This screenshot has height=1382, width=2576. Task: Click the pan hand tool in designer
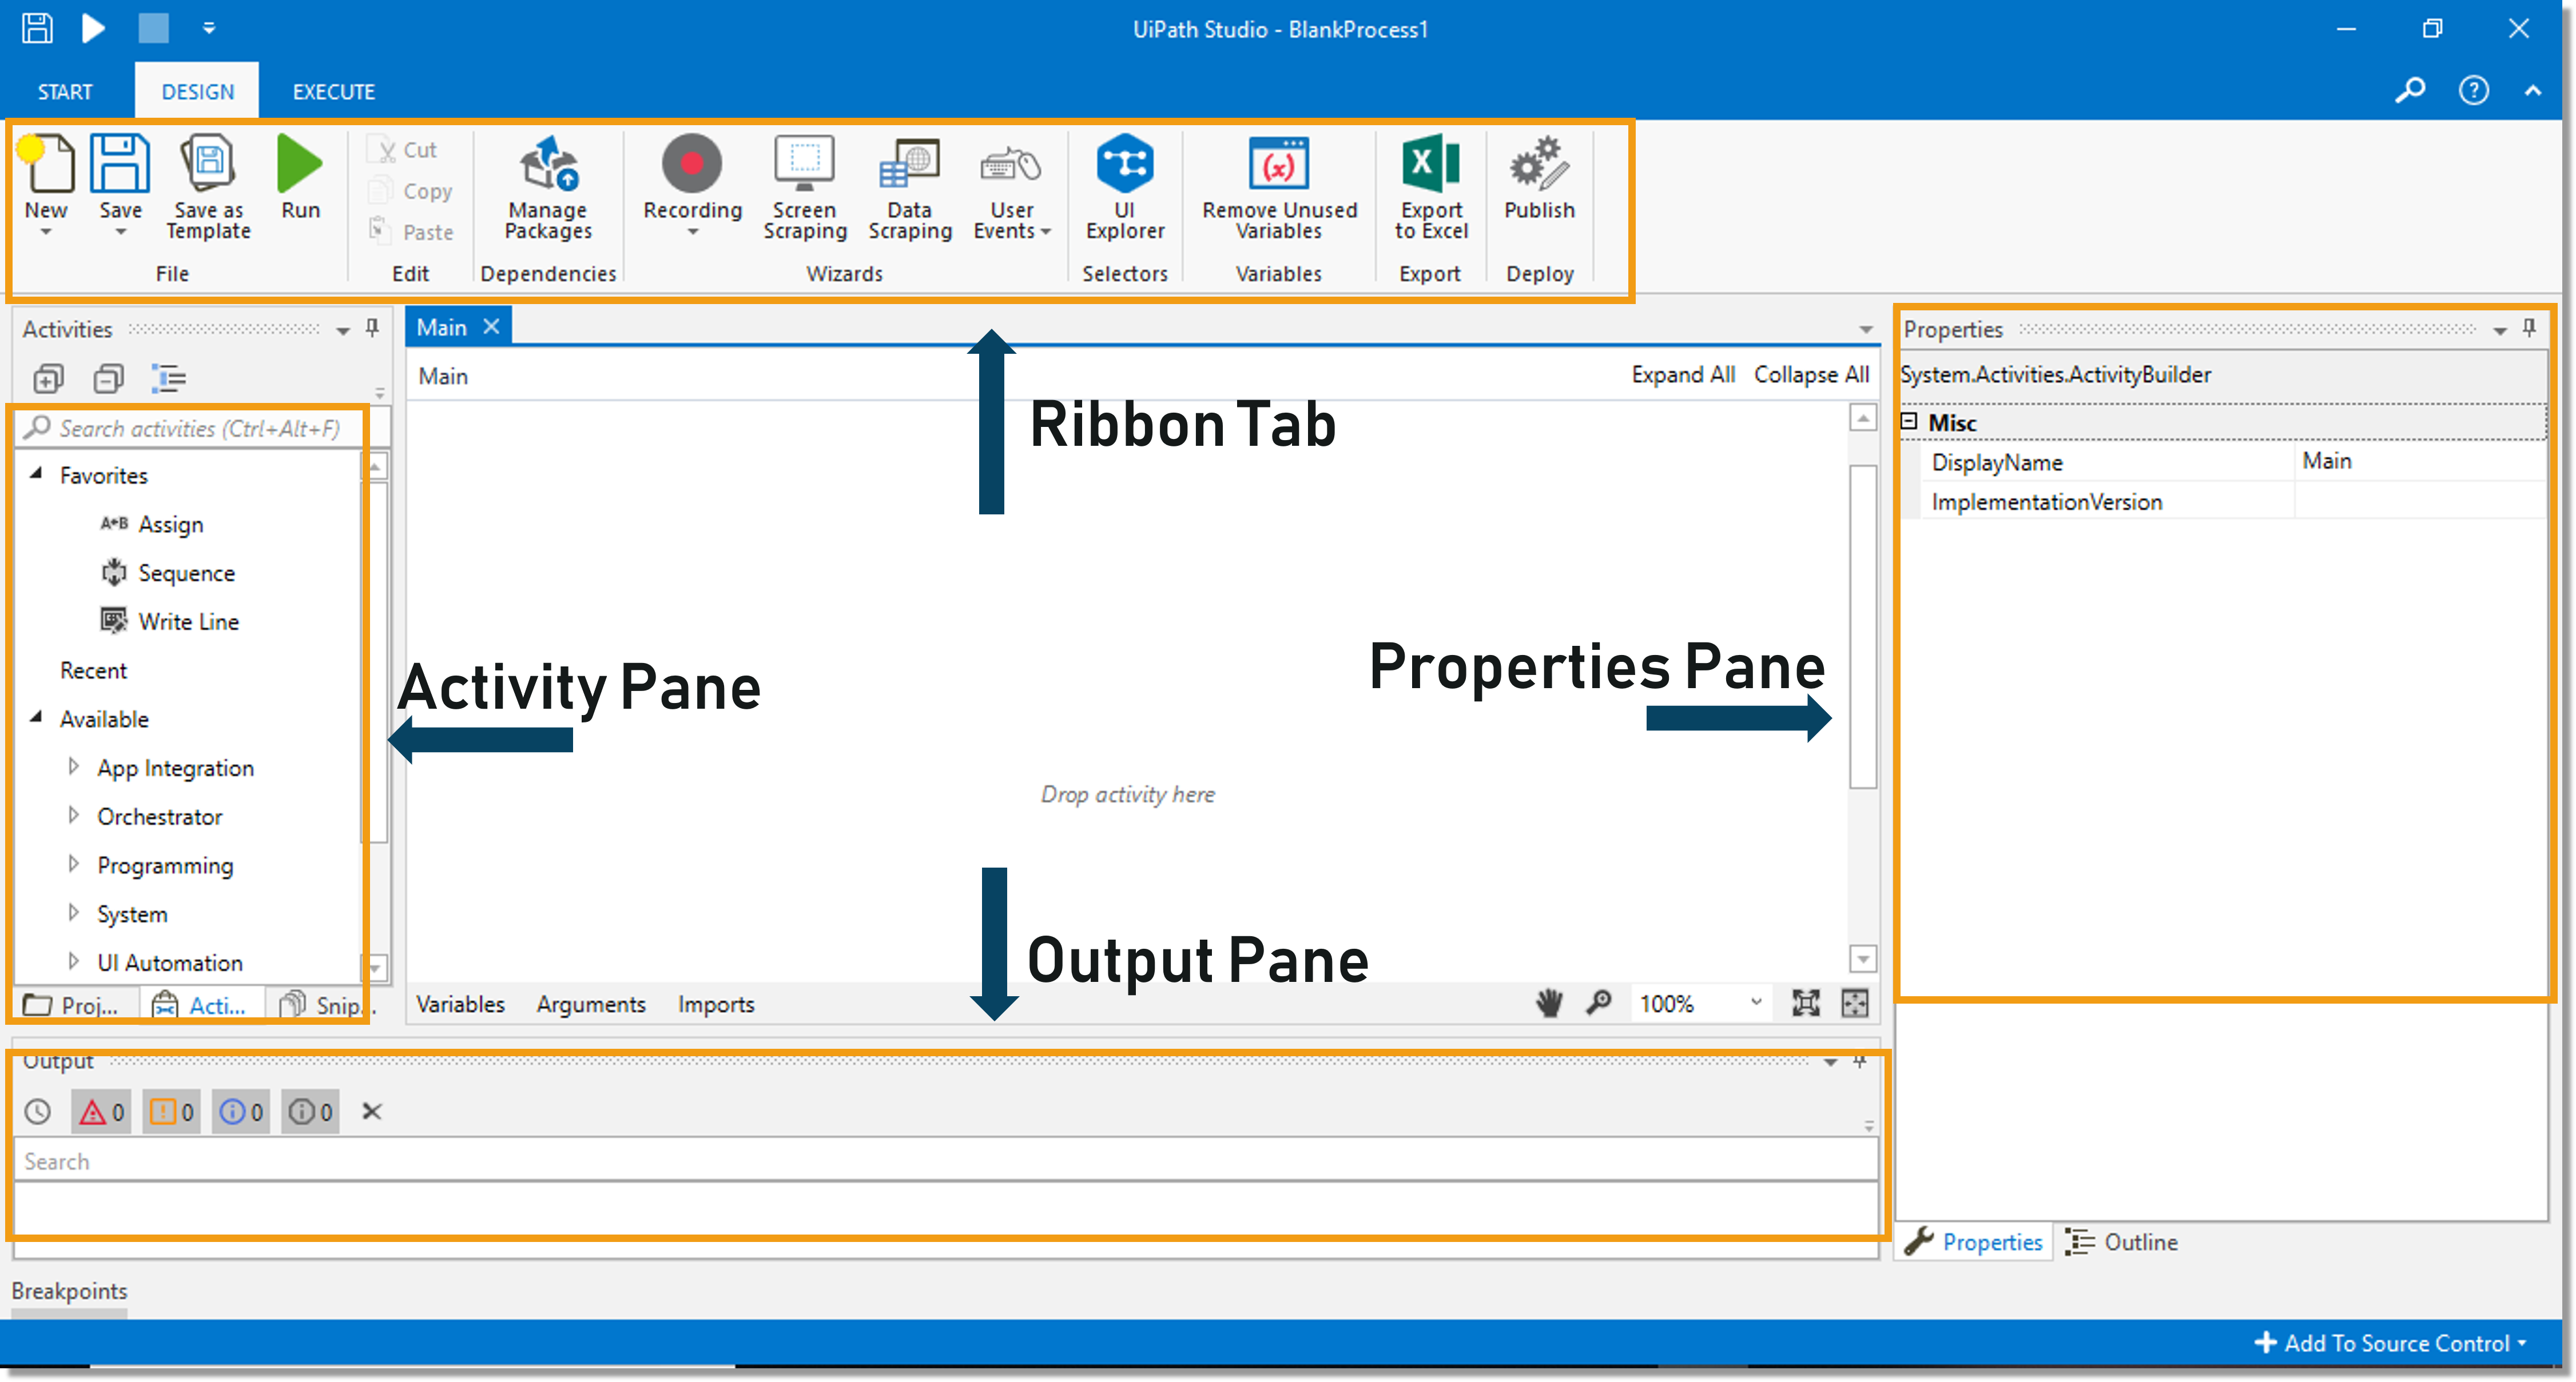1548,1002
